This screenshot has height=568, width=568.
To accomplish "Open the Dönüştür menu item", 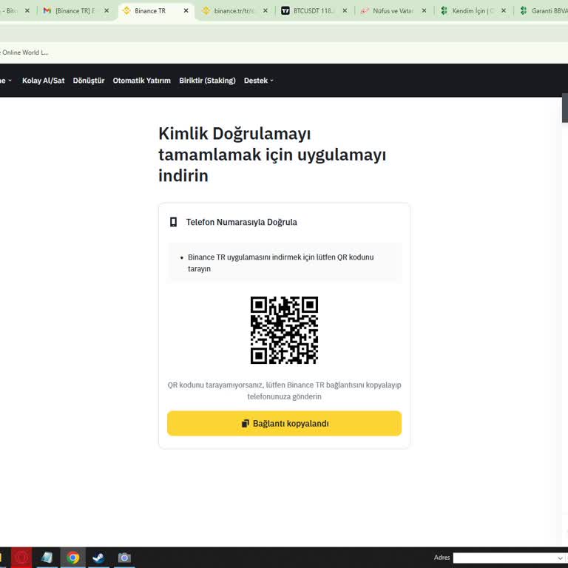I will coord(89,81).
